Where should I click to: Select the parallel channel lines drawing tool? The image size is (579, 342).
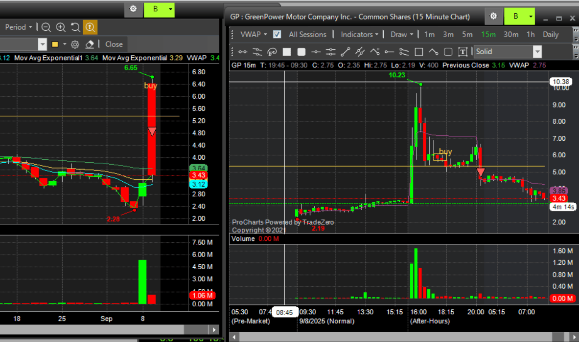pyautogui.click(x=257, y=52)
